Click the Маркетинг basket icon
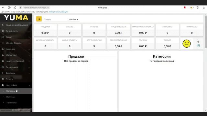Screen dimensions: 207x116 pyautogui.click(x=3, y=55)
